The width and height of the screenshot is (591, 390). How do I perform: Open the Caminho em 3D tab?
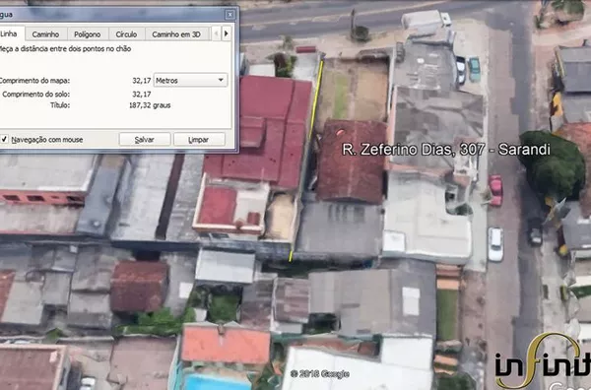176,34
